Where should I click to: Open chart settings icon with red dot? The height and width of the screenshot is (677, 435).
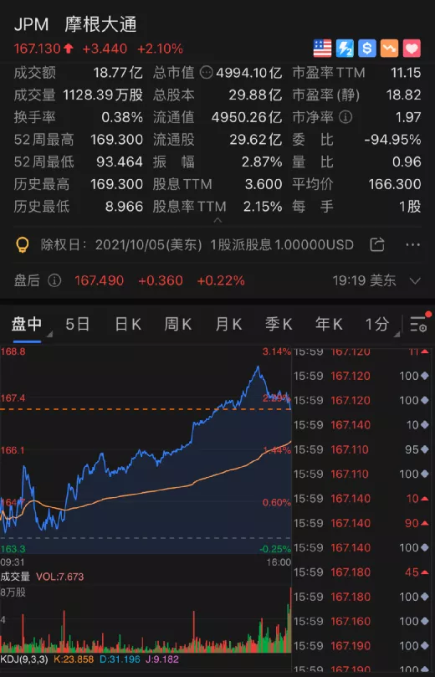(419, 322)
